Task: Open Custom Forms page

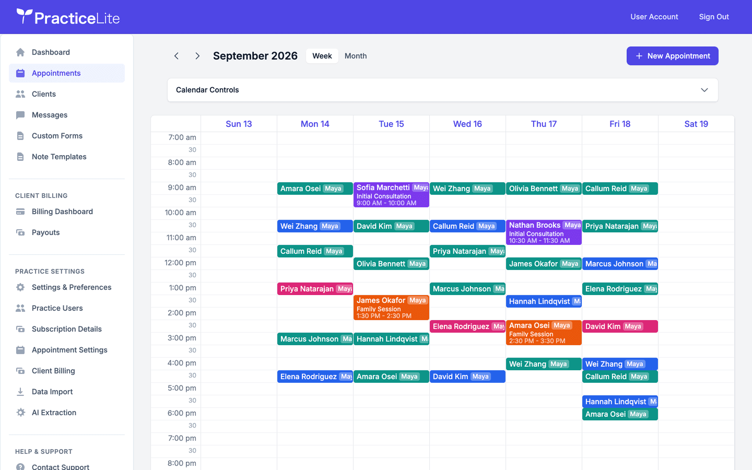Action: tap(67, 136)
